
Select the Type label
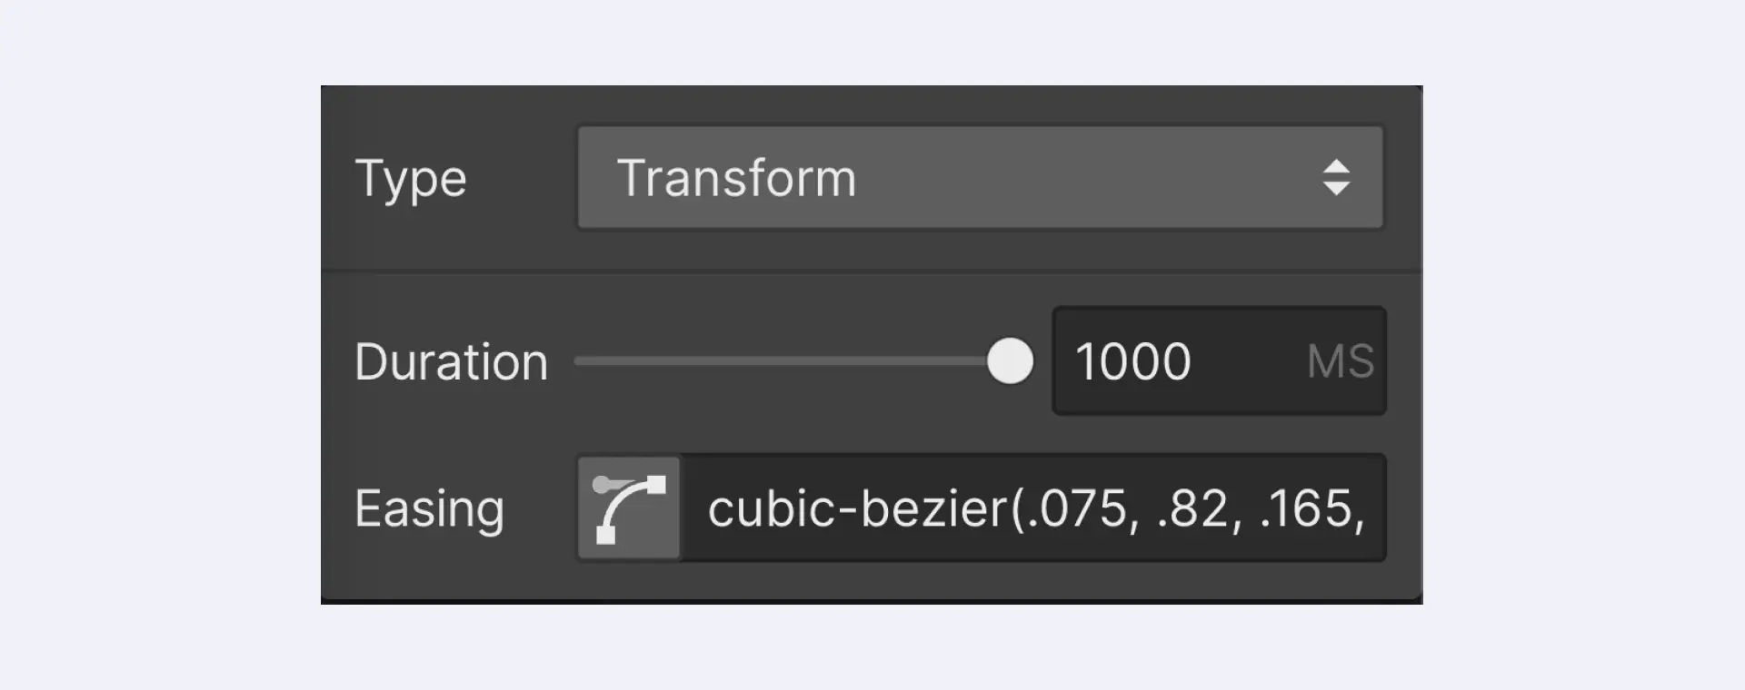pos(411,179)
